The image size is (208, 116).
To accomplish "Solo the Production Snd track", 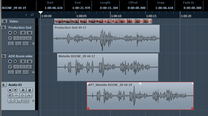I will [x=4, y=28].
